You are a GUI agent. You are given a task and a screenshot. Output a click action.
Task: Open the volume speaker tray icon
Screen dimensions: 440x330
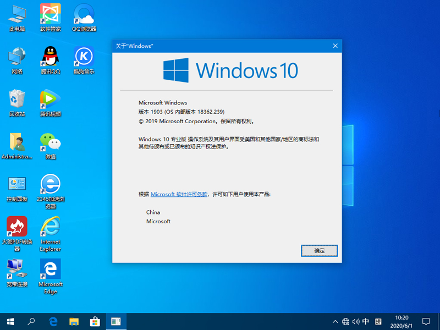356,322
